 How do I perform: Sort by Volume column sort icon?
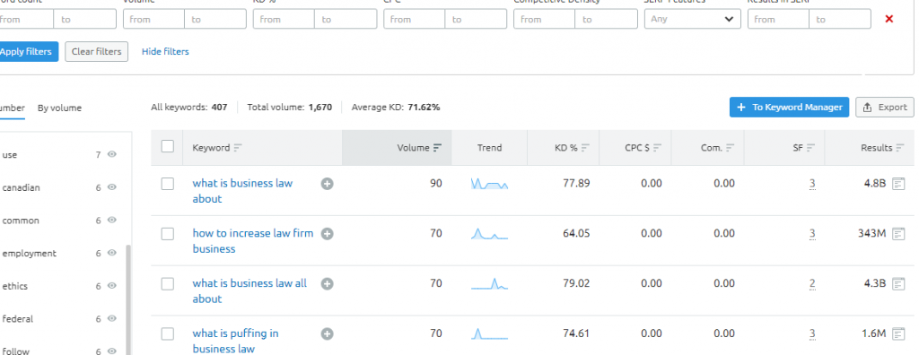click(x=437, y=148)
